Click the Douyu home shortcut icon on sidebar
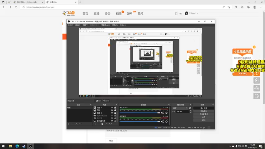Screen dimensions: 265x149 256,80
